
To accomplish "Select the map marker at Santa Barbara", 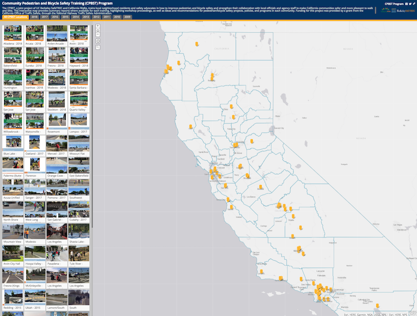I will (280, 278).
